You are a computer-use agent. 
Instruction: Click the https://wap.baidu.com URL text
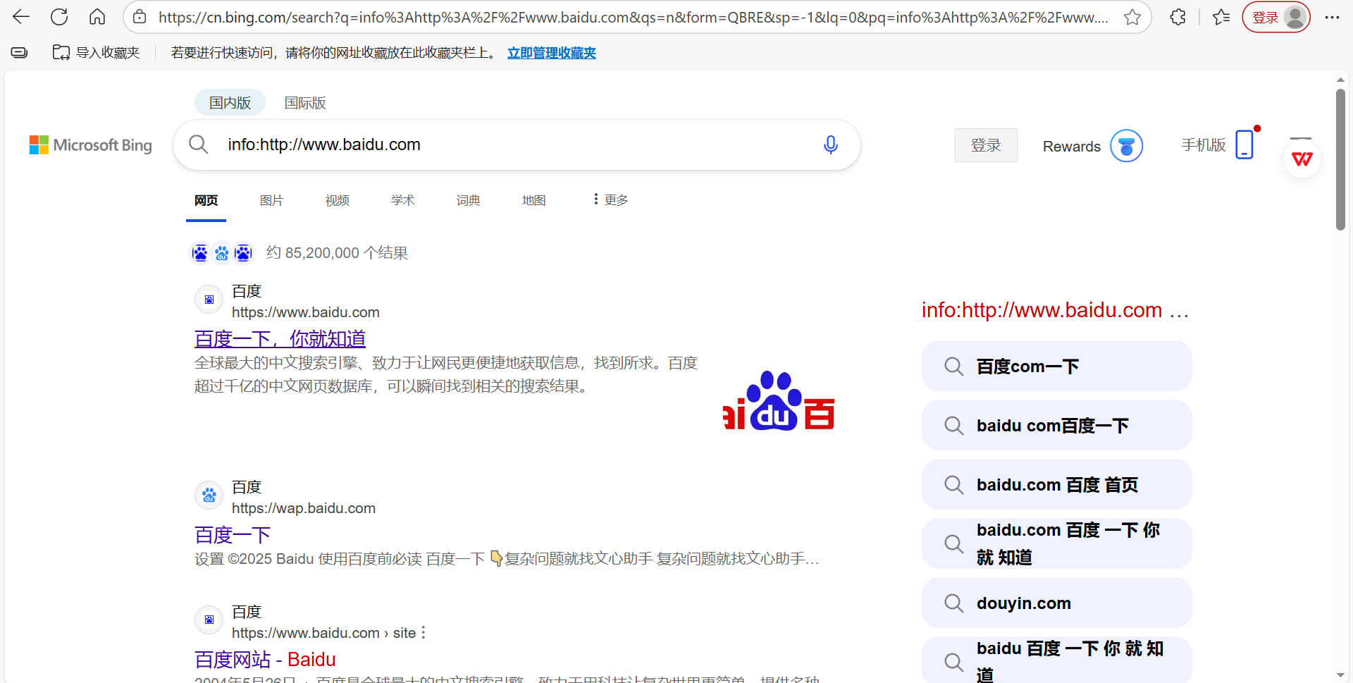[x=304, y=508]
